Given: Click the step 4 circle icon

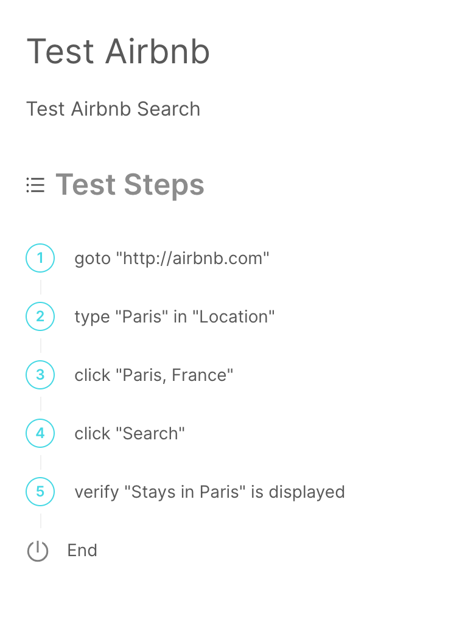Looking at the screenshot, I should 40,433.
